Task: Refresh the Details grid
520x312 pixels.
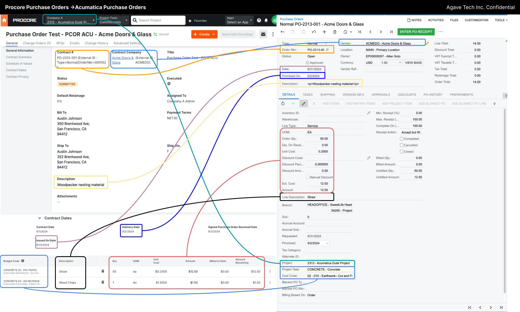Action: pyautogui.click(x=283, y=103)
